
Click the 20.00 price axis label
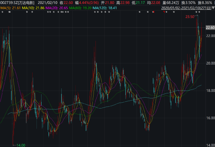210,63
